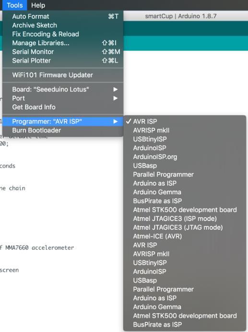The image size is (248, 332).
Task: Select Arduino Gemma near list bottom
Action: [185, 307]
